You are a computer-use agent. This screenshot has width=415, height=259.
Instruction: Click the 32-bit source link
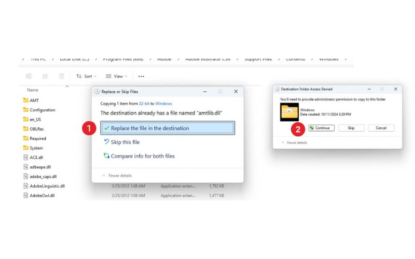tap(144, 104)
